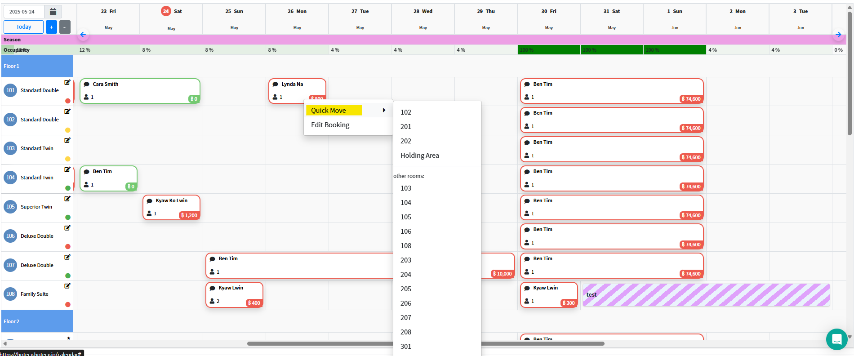Image resolution: width=854 pixels, height=356 pixels.
Task: Click green status dot for room 105
Action: click(x=68, y=218)
